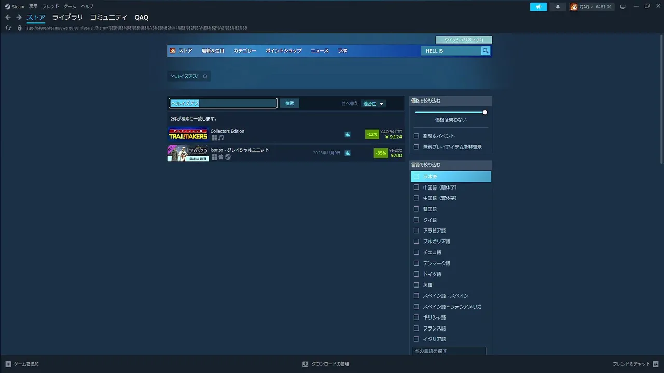Open the Trailmakers Collectors Edition thumbnail

(x=188, y=134)
